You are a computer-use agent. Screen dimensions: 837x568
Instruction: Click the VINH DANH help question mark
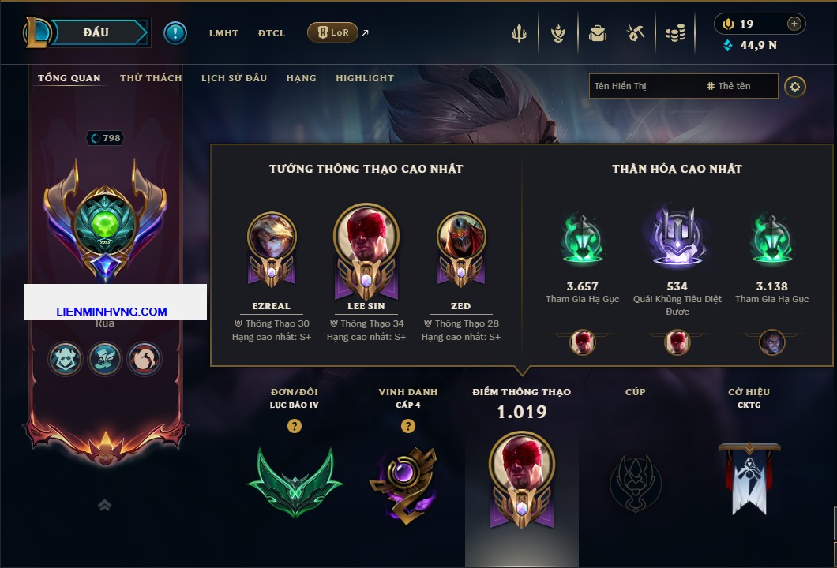point(407,426)
